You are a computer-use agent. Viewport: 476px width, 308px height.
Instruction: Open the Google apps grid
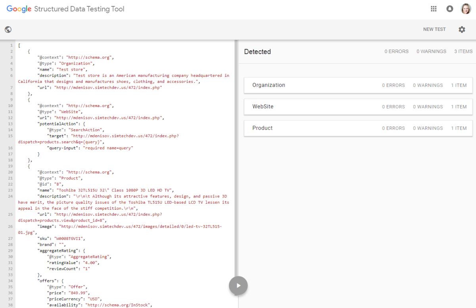click(x=434, y=9)
